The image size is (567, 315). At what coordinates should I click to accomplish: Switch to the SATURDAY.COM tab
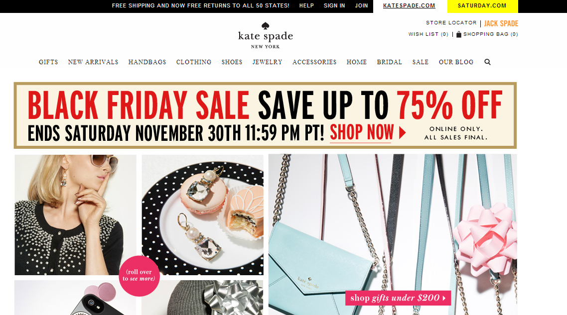pos(482,6)
